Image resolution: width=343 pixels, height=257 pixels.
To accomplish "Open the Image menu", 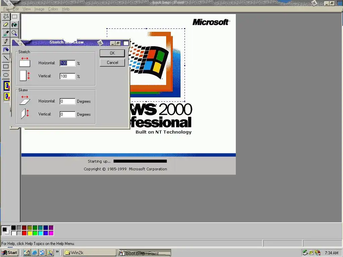I will (x=40, y=9).
